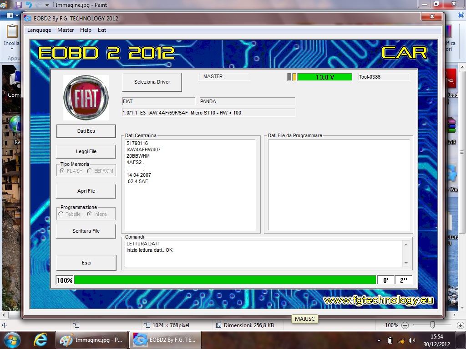Choose Tabelle programming mode radio button
The width and height of the screenshot is (466, 349).
[x=61, y=214]
